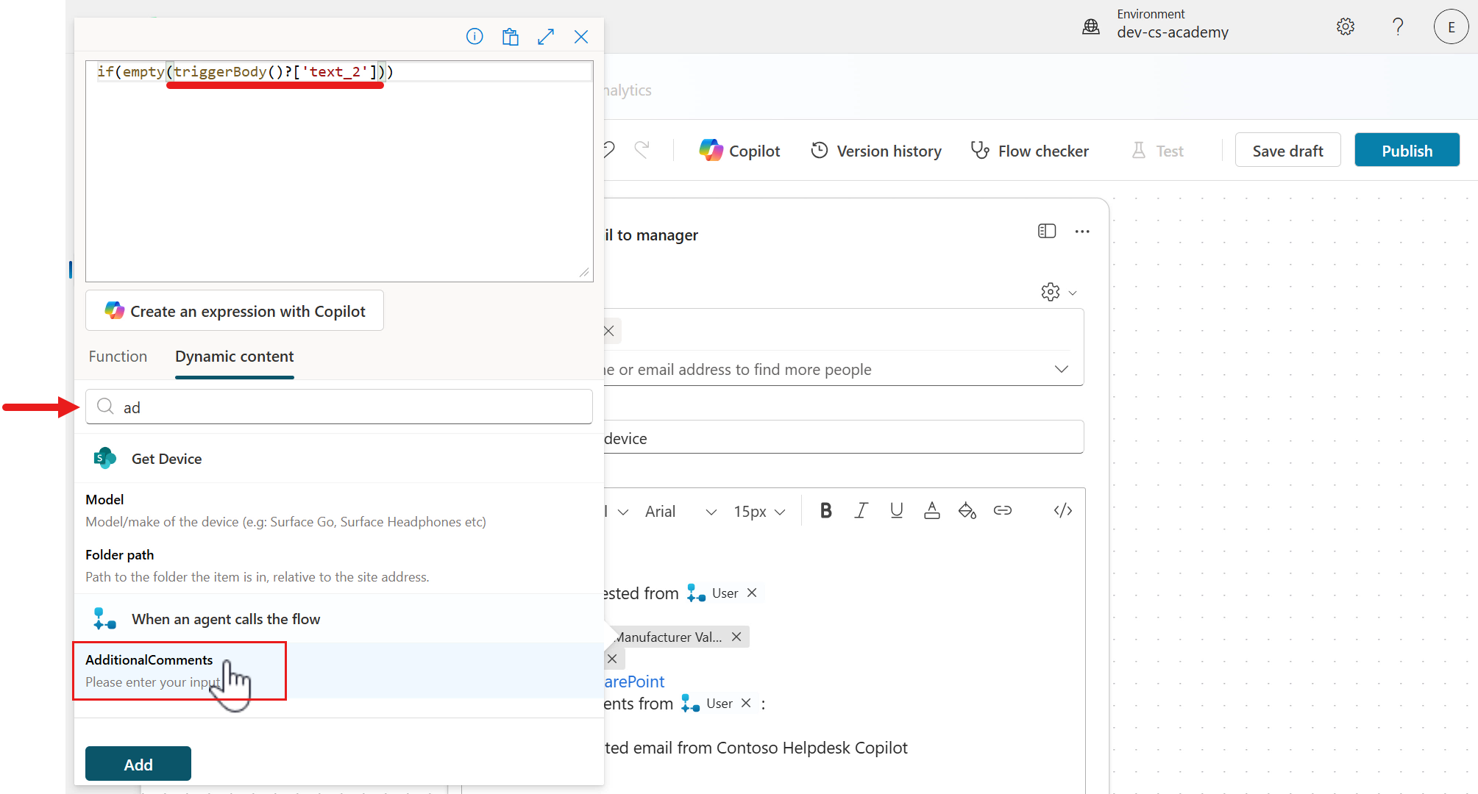Open the account avatar menu
This screenshot has width=1478, height=794.
(x=1450, y=26)
